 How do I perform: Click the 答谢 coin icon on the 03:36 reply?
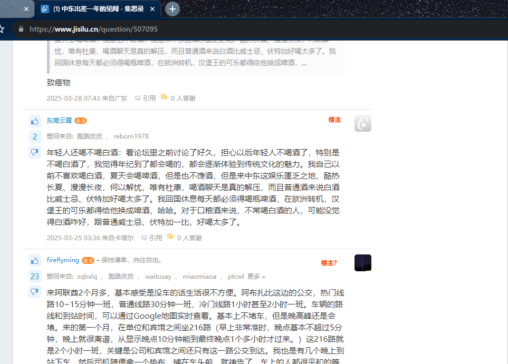coord(170,237)
